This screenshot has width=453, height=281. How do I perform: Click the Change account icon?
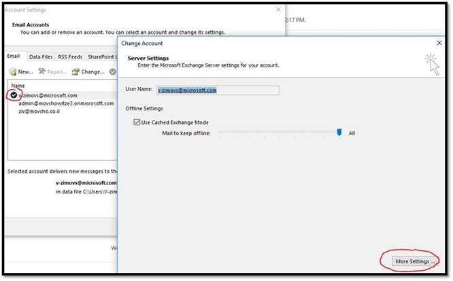[75, 71]
